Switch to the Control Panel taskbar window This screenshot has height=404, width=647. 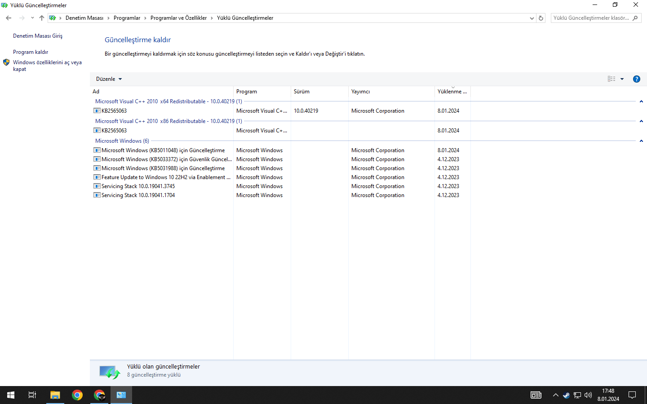click(x=121, y=395)
